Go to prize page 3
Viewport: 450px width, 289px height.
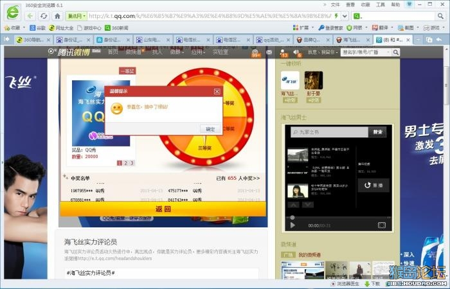click(132, 163)
